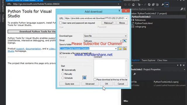Uncheck Generate a file name automatically

[x=60, y=53]
